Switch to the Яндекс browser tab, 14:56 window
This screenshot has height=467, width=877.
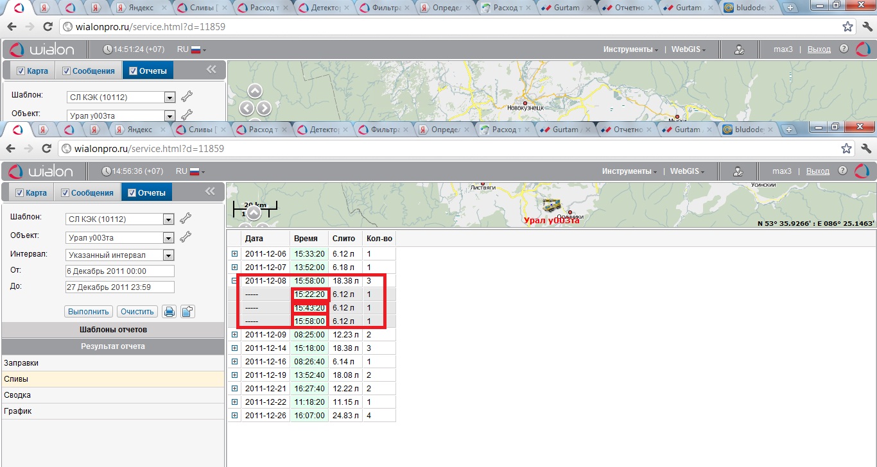coord(139,130)
